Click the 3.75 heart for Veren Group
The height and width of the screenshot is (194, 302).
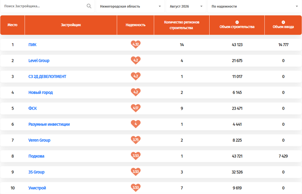click(136, 140)
